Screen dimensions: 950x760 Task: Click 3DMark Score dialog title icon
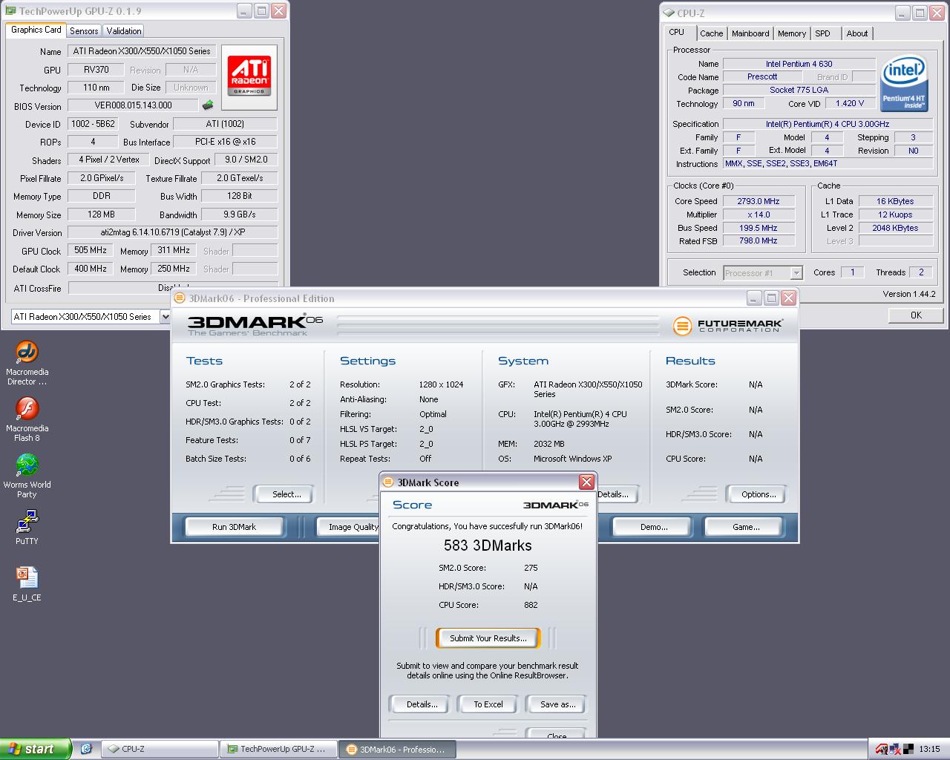[x=388, y=482]
